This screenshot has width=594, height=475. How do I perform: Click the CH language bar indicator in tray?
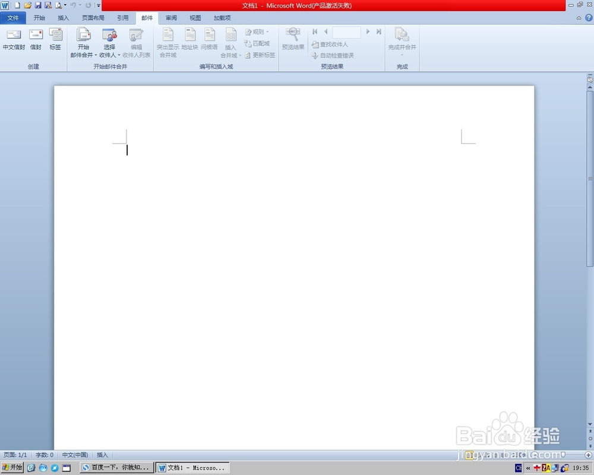tap(518, 468)
